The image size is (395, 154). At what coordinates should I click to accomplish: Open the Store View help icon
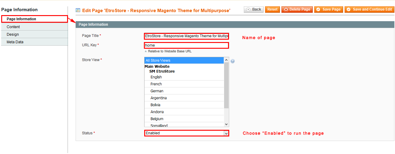pyautogui.click(x=233, y=61)
